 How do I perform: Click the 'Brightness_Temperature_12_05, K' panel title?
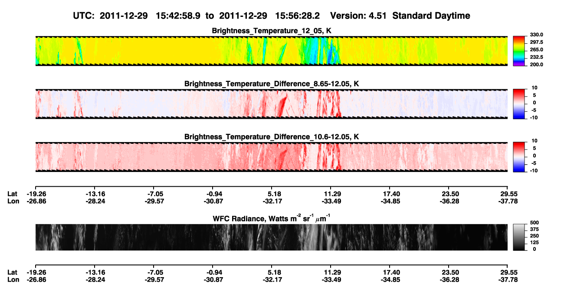tap(272, 30)
